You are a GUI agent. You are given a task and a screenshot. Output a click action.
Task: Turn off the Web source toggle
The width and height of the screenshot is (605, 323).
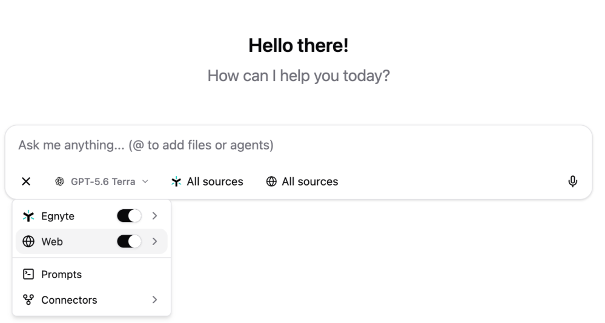coord(129,242)
